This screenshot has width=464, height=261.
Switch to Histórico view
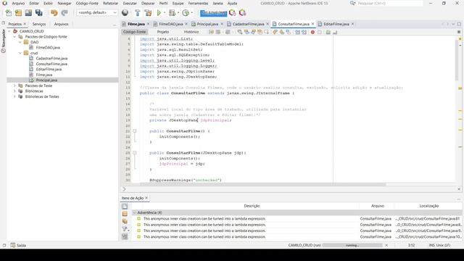[191, 32]
